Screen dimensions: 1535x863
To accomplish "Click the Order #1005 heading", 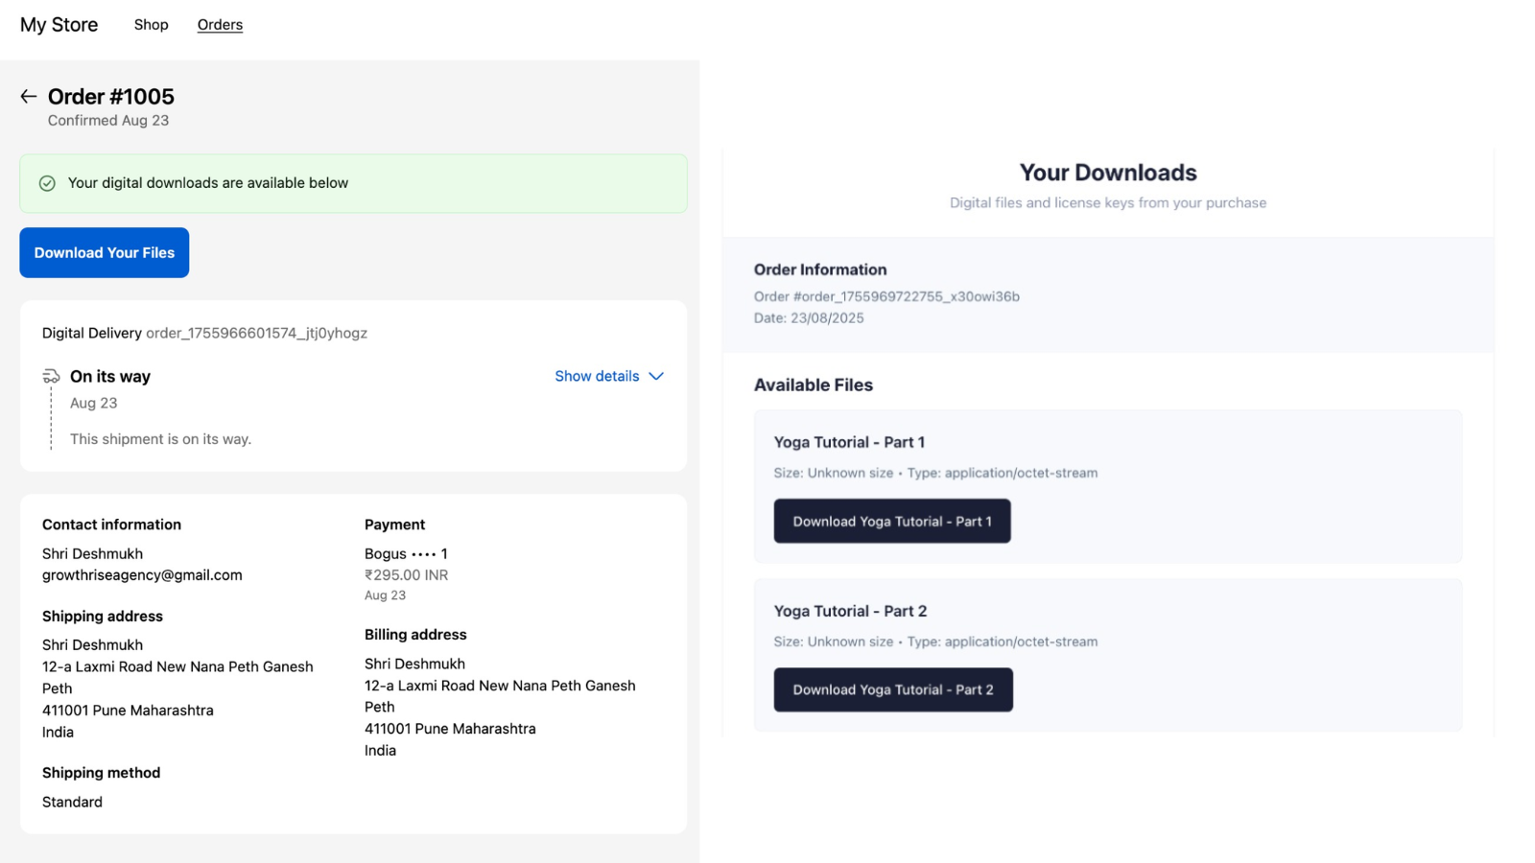I will (111, 97).
